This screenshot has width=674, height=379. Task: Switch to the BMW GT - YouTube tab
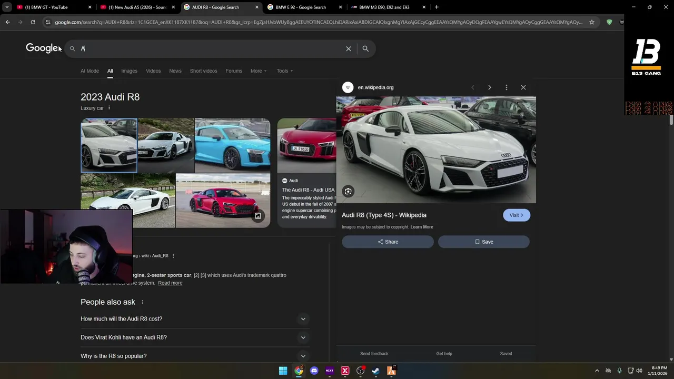pyautogui.click(x=53, y=7)
